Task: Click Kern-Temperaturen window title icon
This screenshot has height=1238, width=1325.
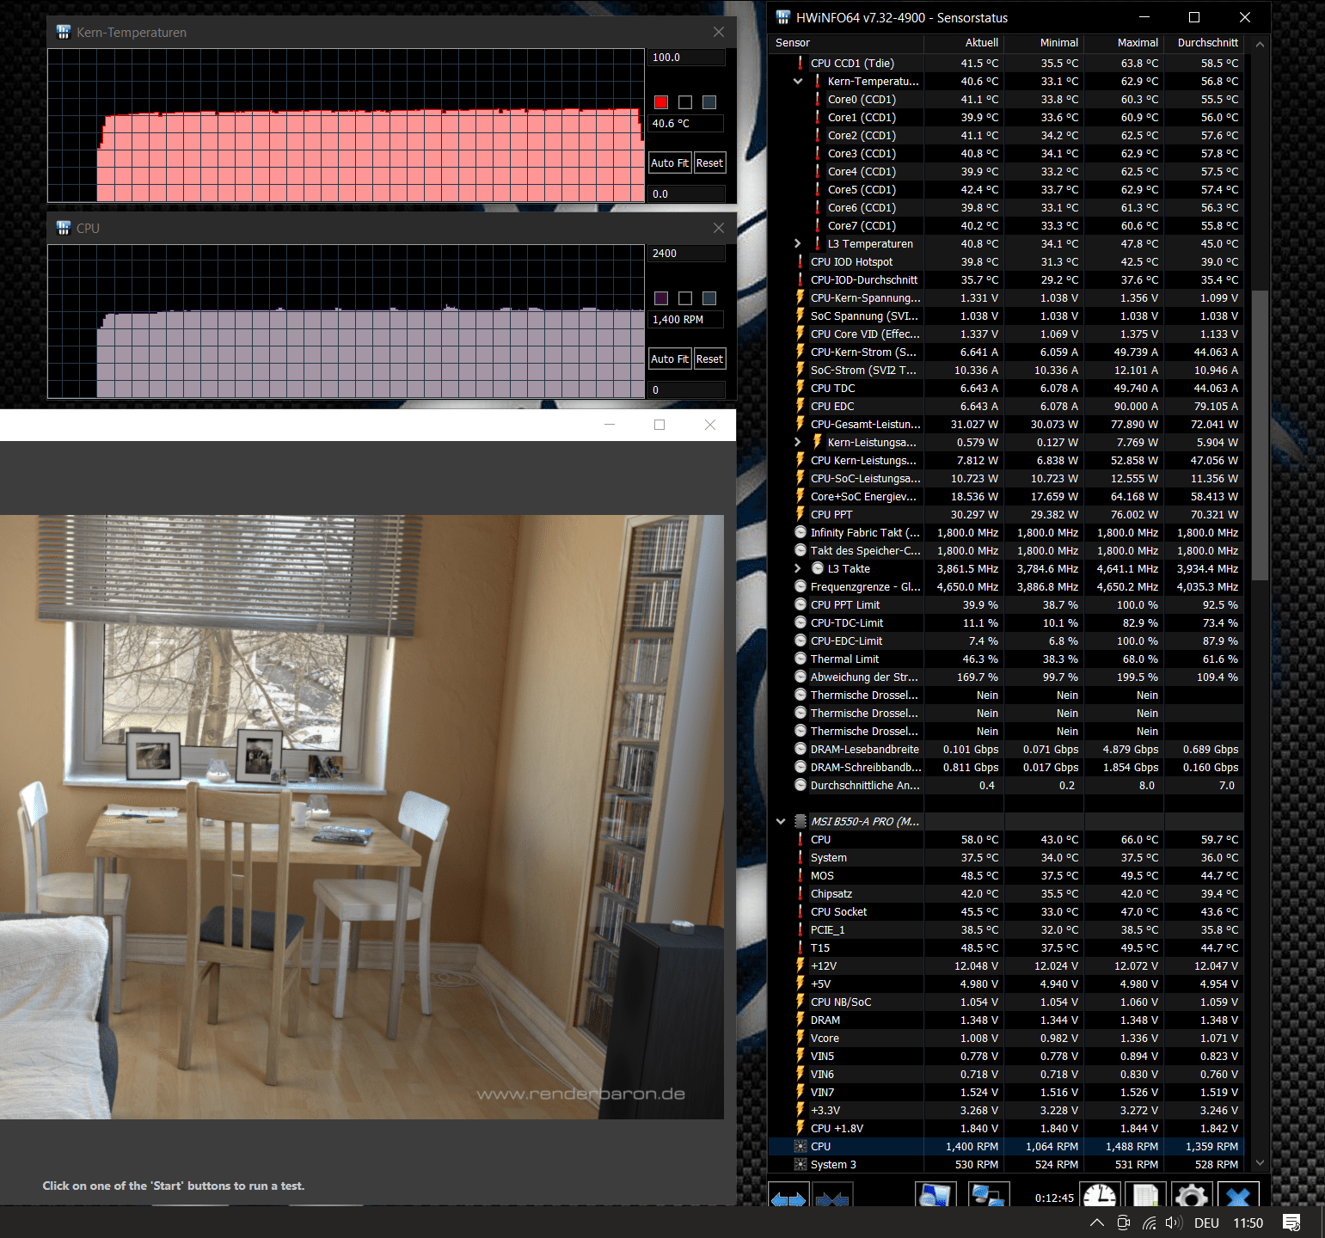Action: [x=63, y=32]
